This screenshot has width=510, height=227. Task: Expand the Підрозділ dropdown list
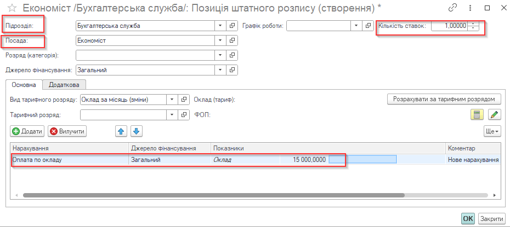click(220, 26)
